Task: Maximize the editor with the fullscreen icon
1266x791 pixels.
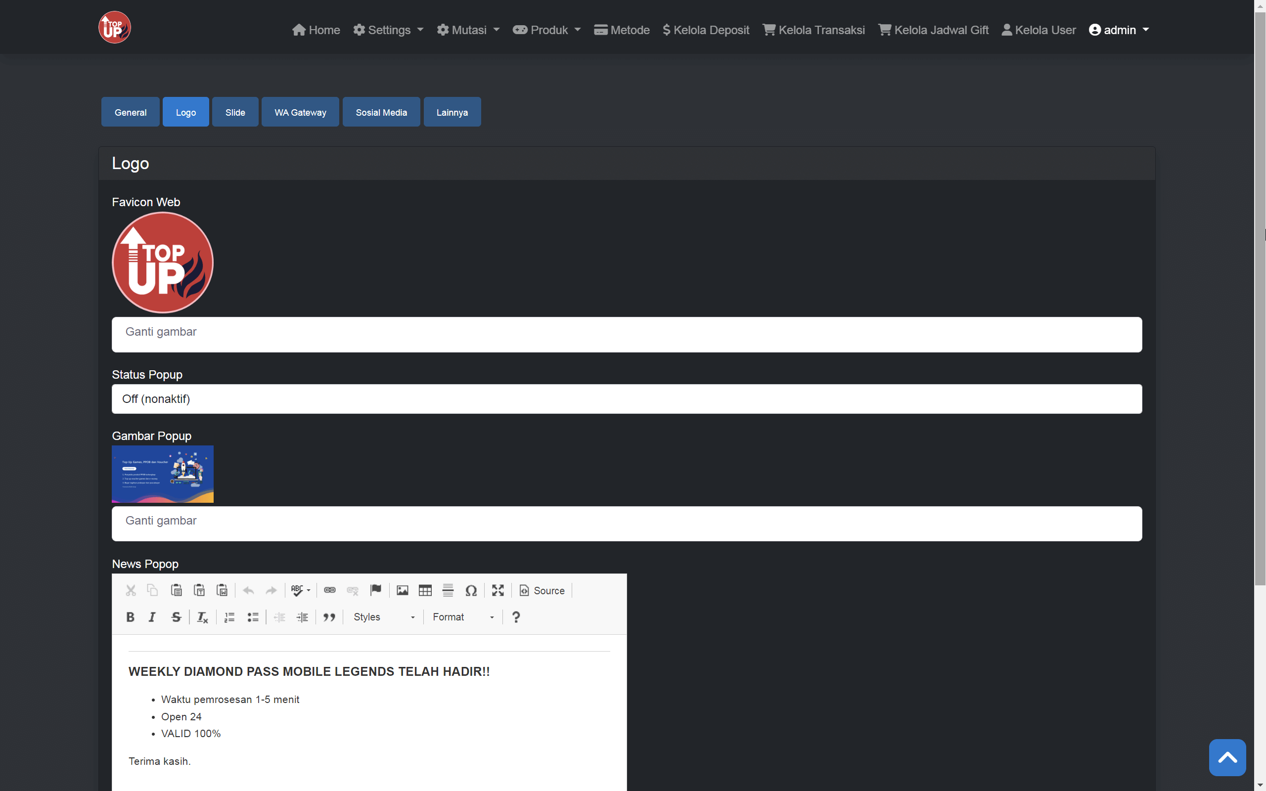Action: point(497,590)
